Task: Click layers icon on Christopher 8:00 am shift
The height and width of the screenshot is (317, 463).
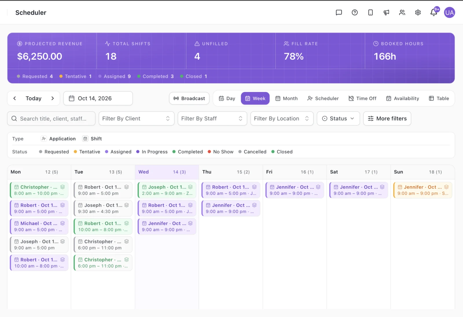Action: point(63,187)
